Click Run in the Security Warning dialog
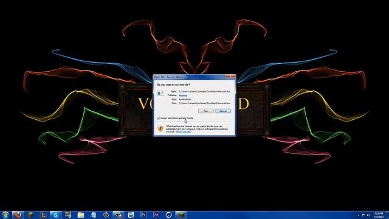Viewport: 389px width, 219px height. [x=205, y=111]
